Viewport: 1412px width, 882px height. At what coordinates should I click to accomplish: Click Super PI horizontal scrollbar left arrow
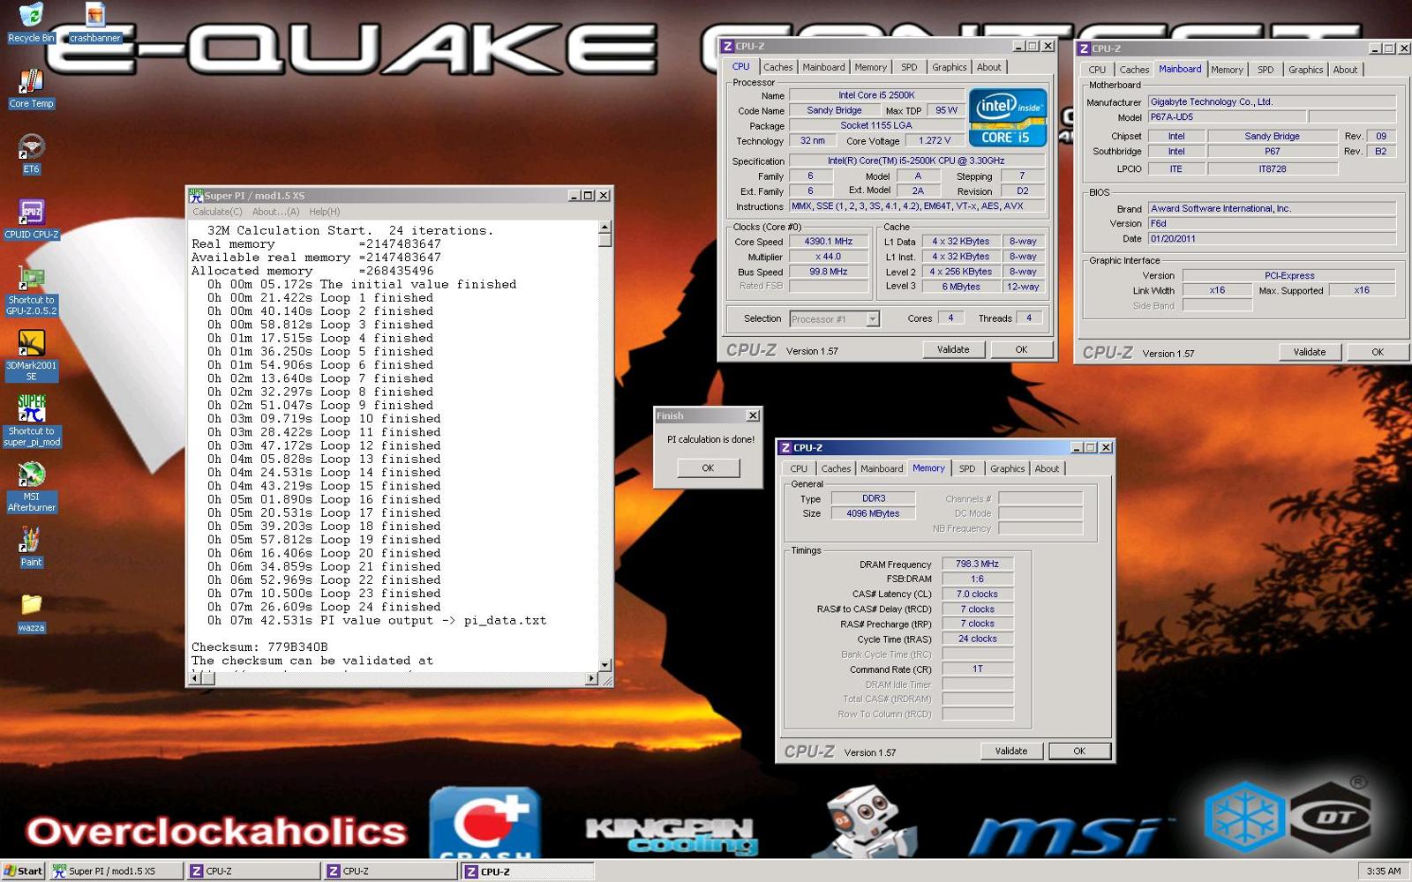(197, 678)
